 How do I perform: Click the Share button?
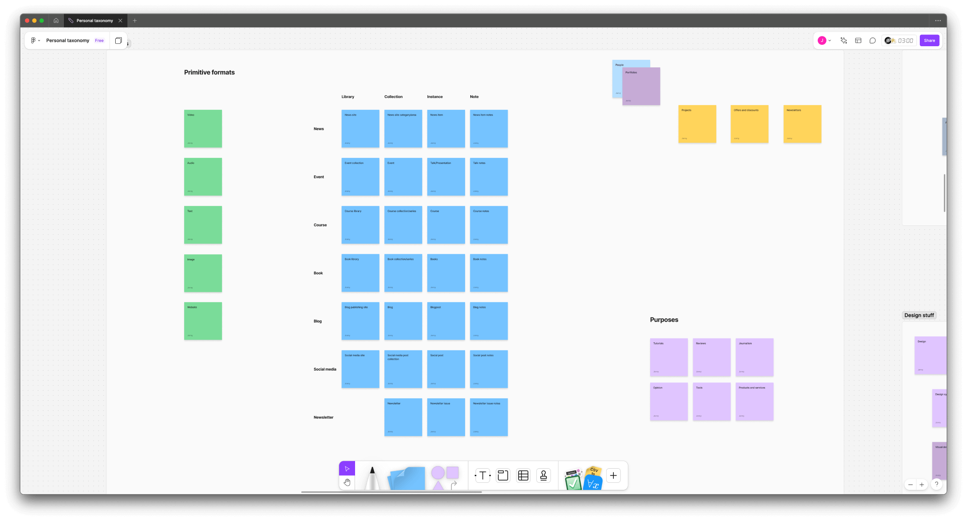click(929, 41)
